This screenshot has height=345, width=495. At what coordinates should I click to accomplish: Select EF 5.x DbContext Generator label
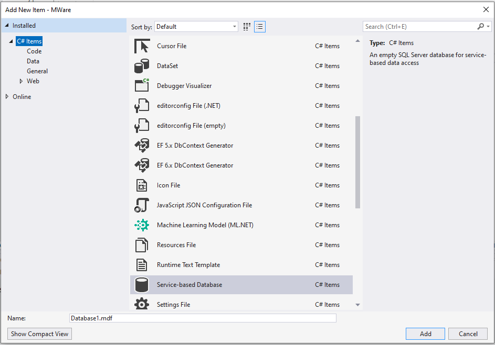pyautogui.click(x=195, y=146)
